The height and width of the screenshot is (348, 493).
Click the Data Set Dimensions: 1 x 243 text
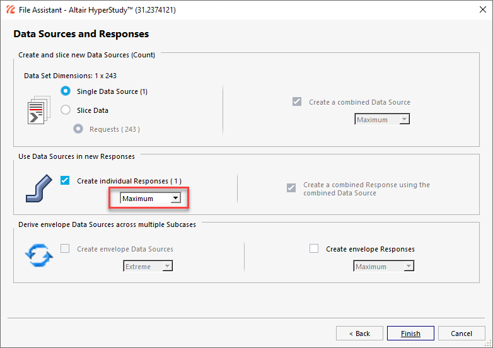click(70, 76)
